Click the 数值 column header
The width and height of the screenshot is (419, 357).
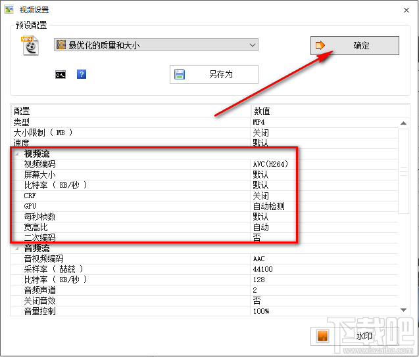click(330, 111)
